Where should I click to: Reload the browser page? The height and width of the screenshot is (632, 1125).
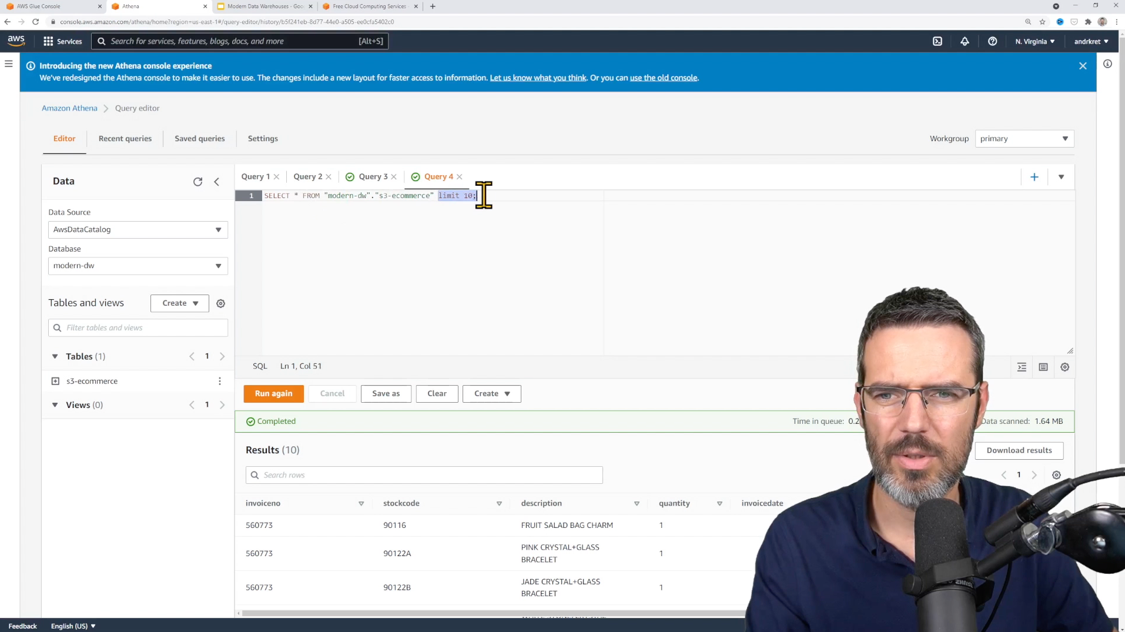click(35, 22)
